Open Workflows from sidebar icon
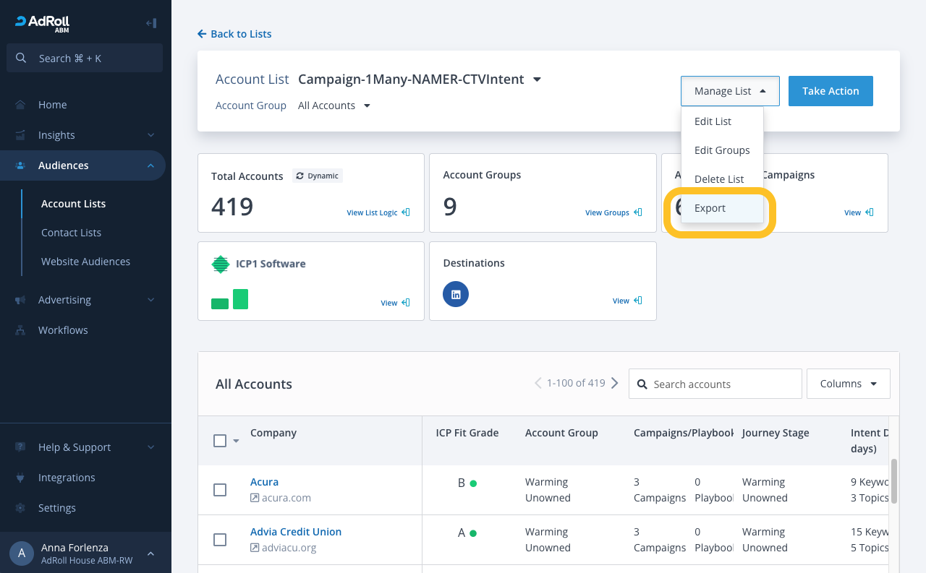Viewport: 926px width, 573px height. tap(21, 330)
